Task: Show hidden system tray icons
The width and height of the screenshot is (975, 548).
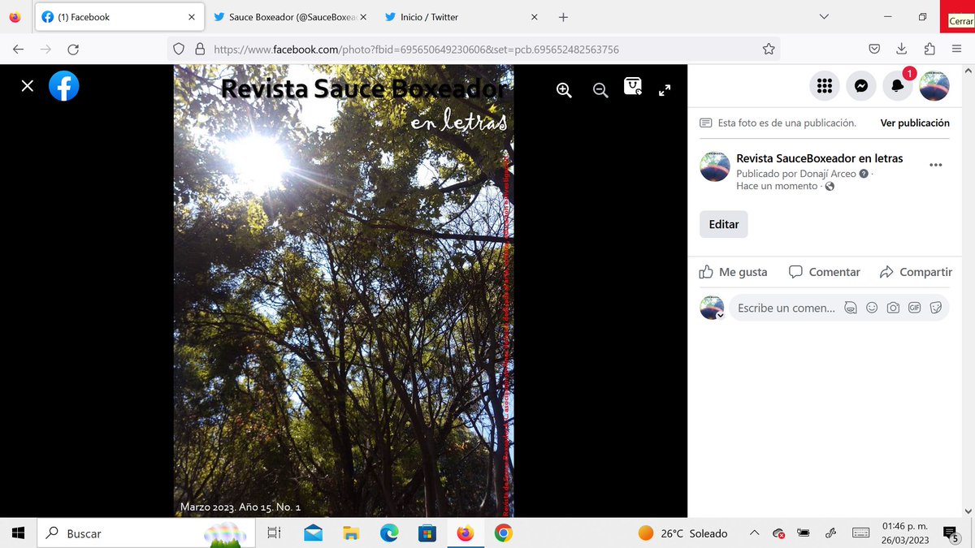Action: pyautogui.click(x=754, y=533)
